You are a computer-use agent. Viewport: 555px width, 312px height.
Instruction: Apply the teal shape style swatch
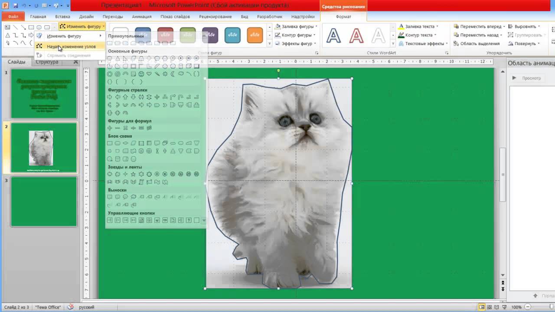coord(232,35)
